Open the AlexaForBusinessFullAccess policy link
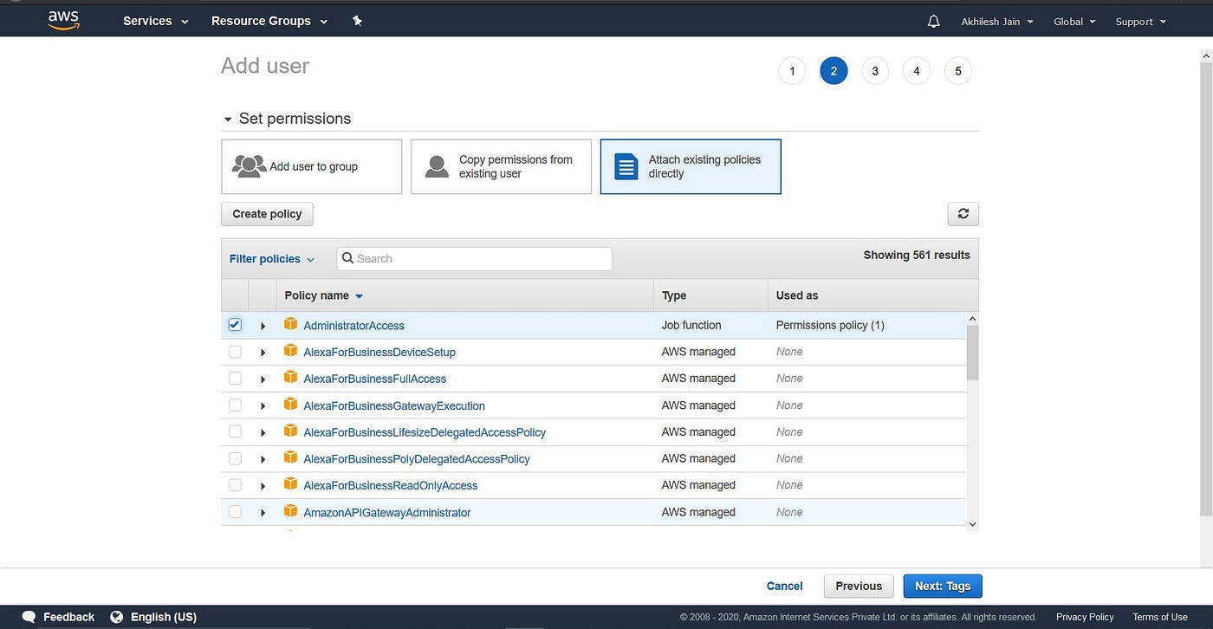This screenshot has height=629, width=1213. [x=374, y=379]
